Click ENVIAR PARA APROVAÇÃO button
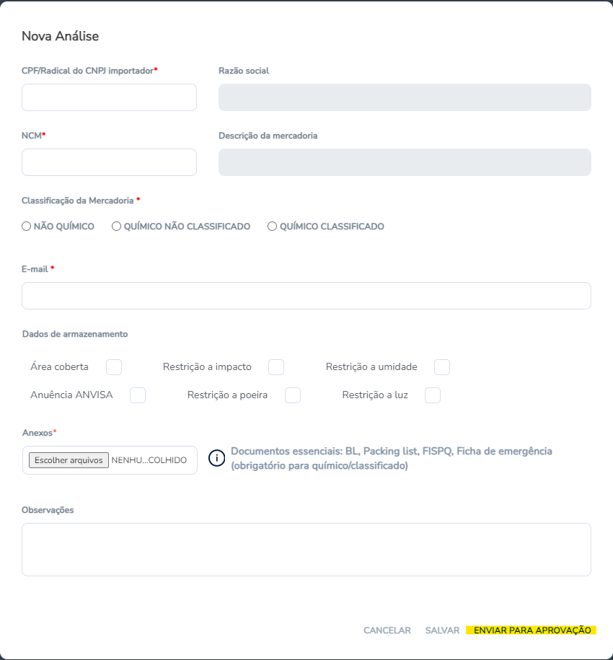Screen dimensions: 613x660 point(532,630)
